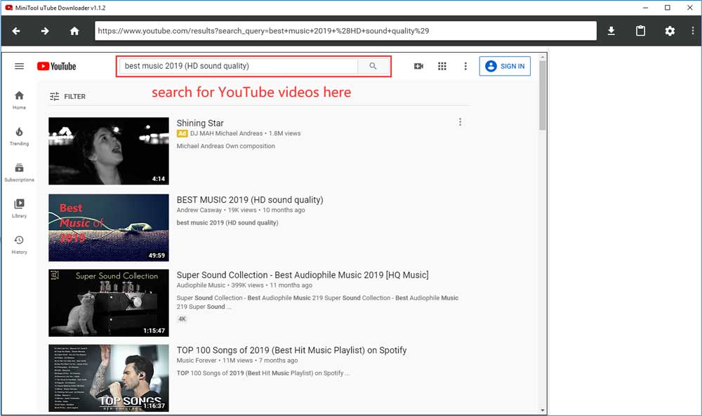Open the FILTER options
This screenshot has height=416, width=702.
tap(67, 96)
